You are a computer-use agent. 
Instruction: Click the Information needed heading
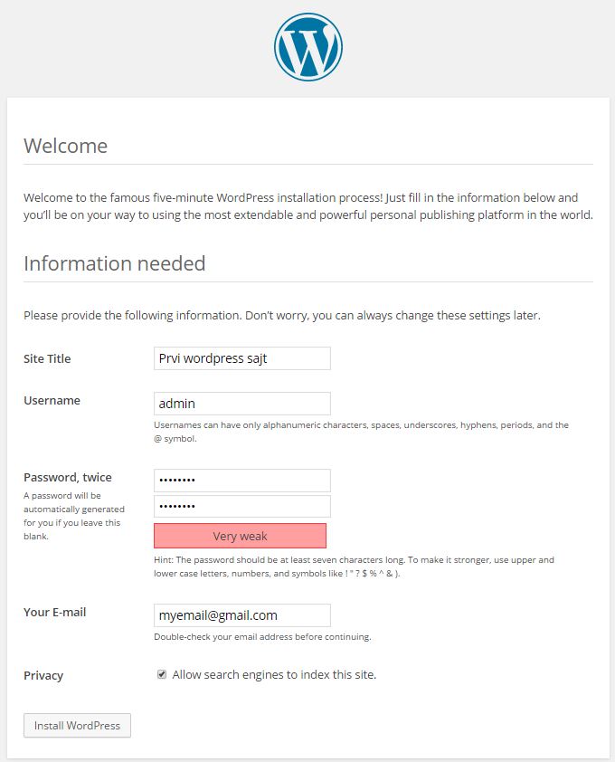point(115,263)
